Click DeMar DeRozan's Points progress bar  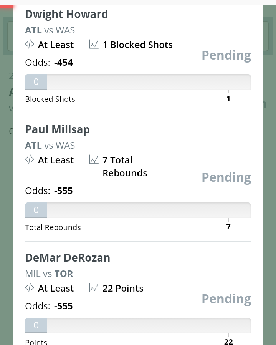[x=138, y=325]
